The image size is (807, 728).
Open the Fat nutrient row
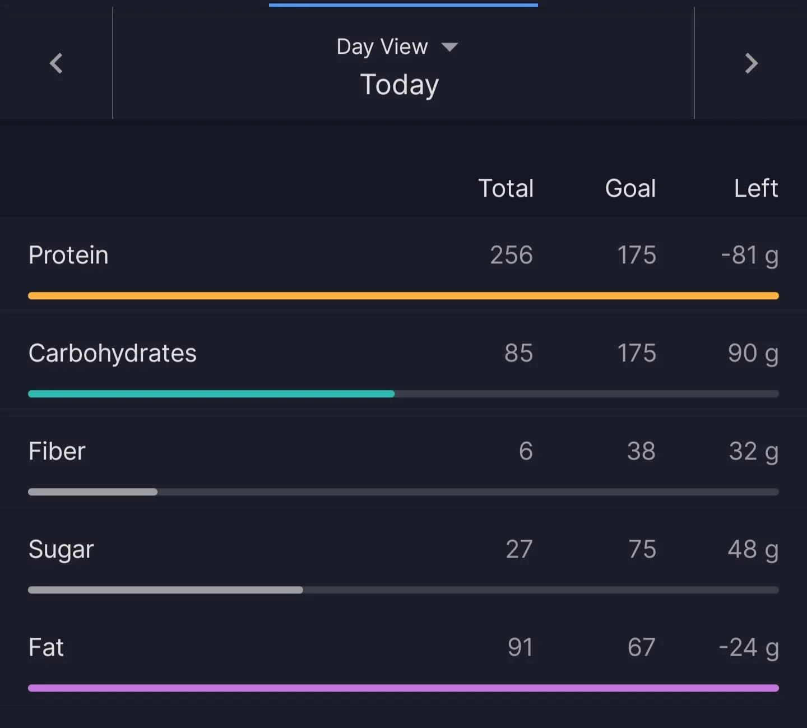[x=403, y=658]
